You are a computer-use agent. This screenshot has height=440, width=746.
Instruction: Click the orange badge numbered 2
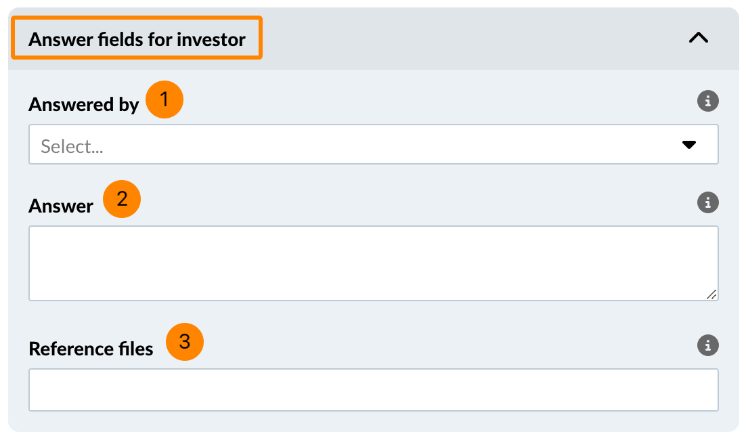pos(122,199)
